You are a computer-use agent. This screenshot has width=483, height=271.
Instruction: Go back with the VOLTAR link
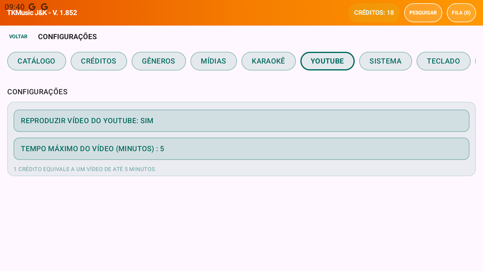click(18, 36)
